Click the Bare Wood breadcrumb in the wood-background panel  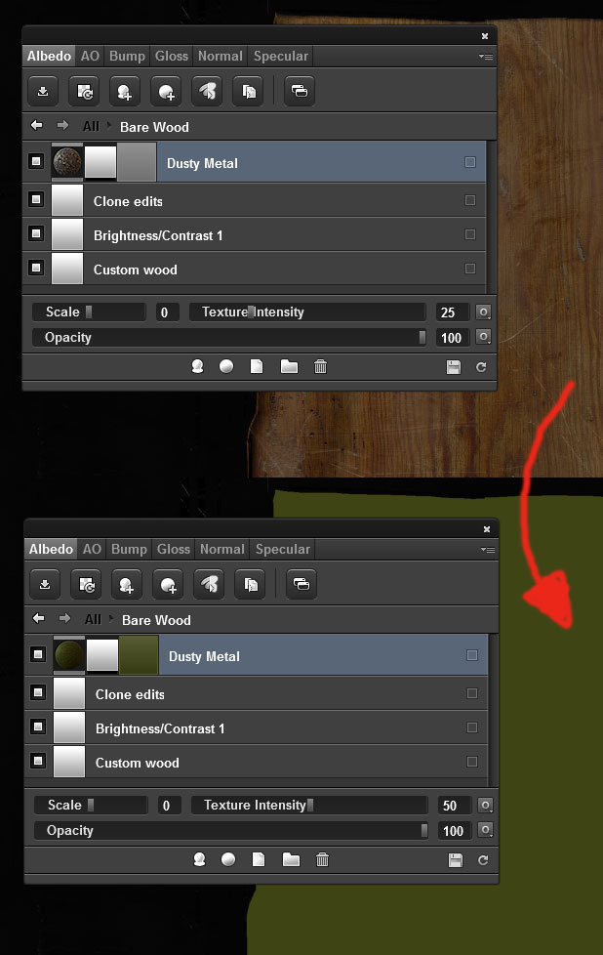click(x=154, y=127)
